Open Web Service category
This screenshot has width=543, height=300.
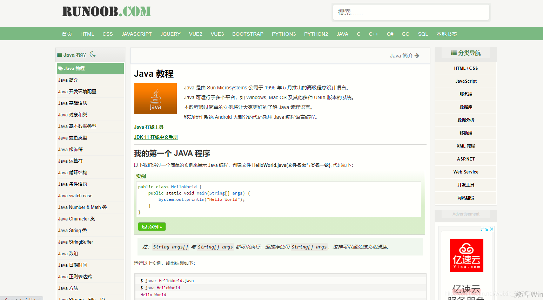click(466, 172)
